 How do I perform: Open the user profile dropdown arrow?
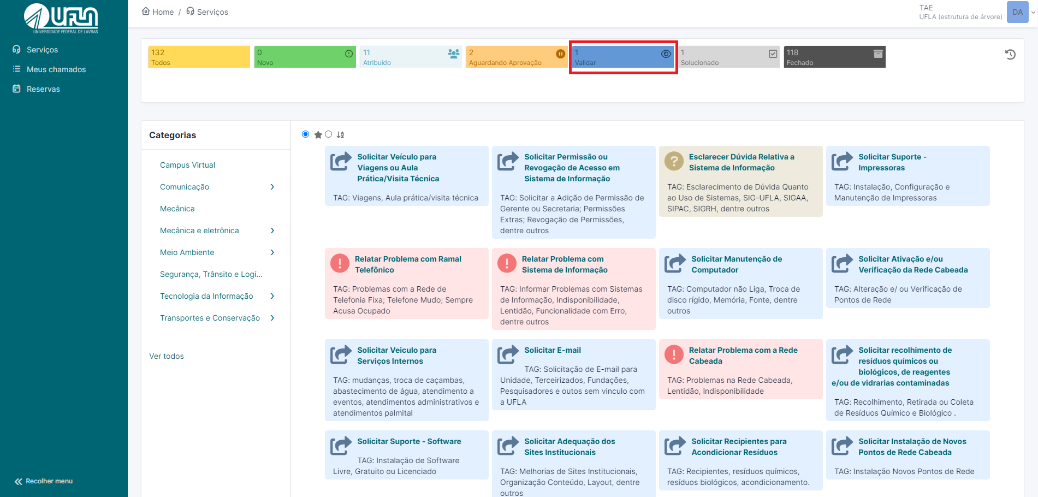1033,12
